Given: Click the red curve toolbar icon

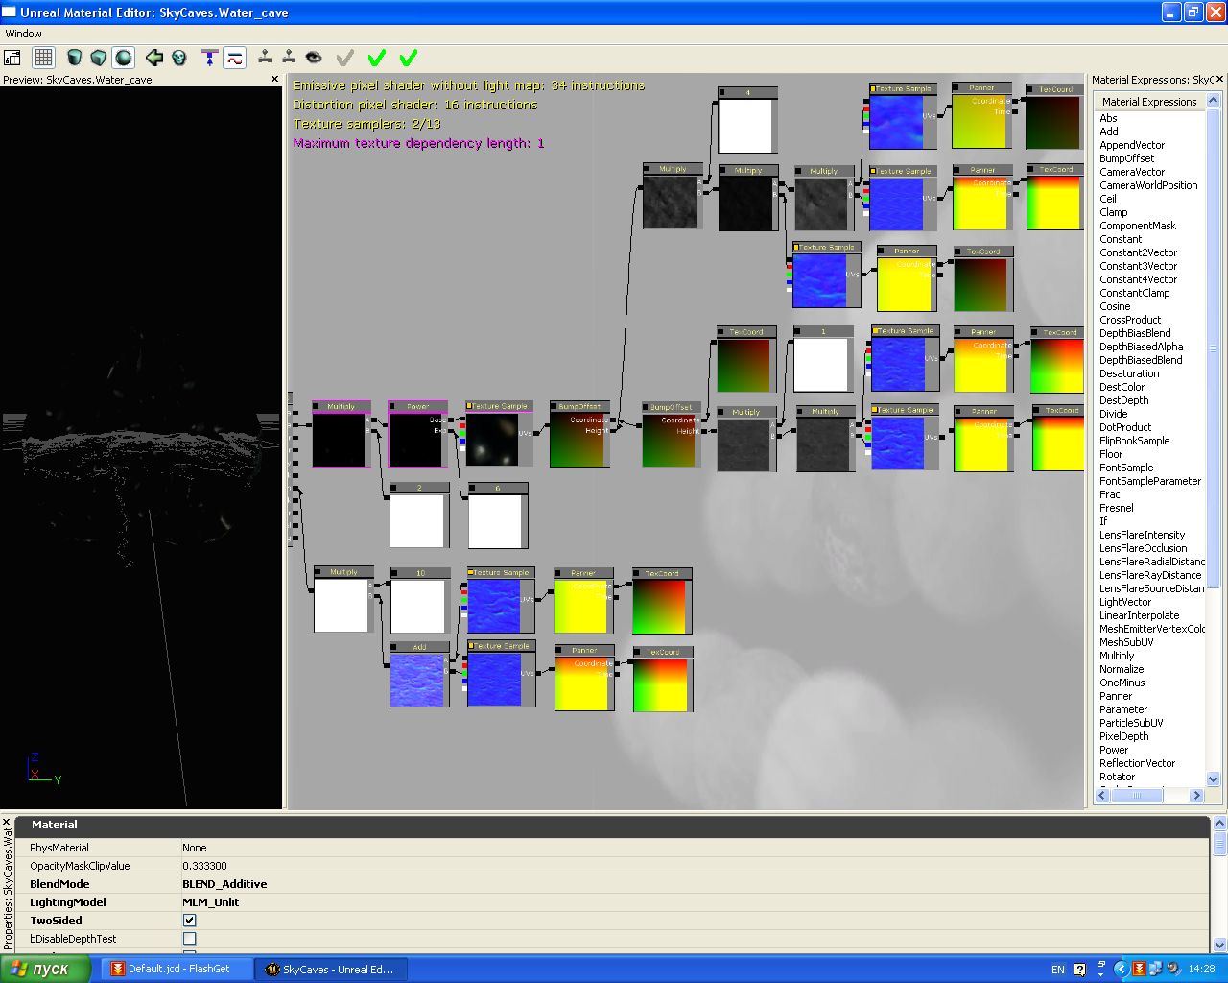Looking at the screenshot, I should click(235, 58).
